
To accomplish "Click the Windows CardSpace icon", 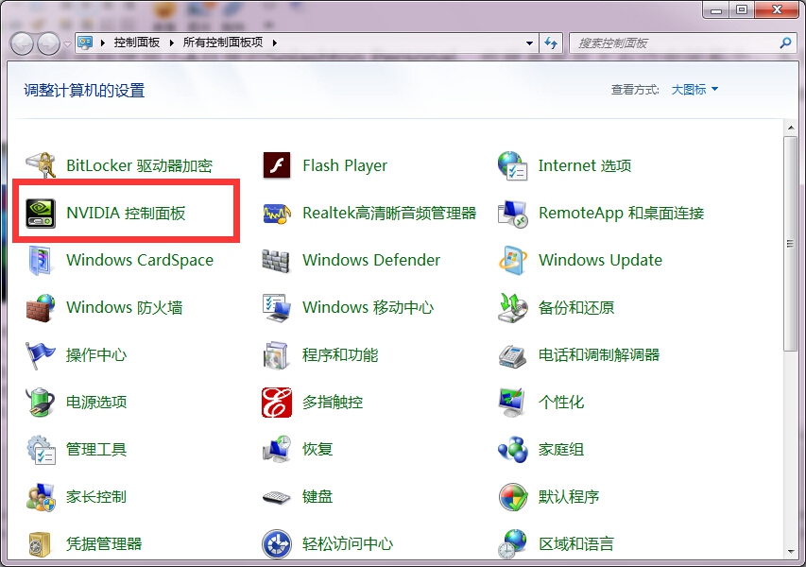I will point(41,260).
